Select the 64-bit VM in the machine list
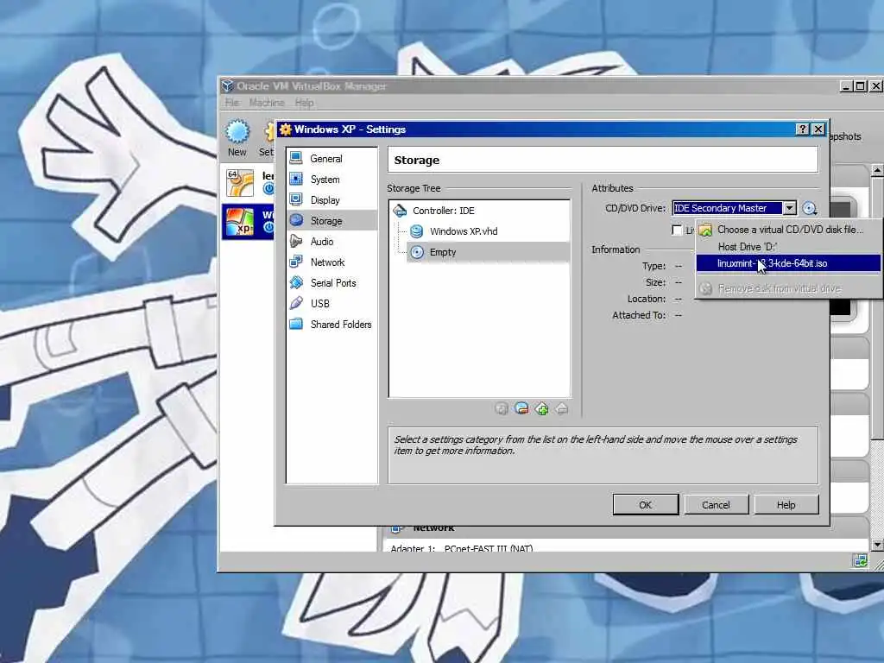884x663 pixels. coord(249,183)
